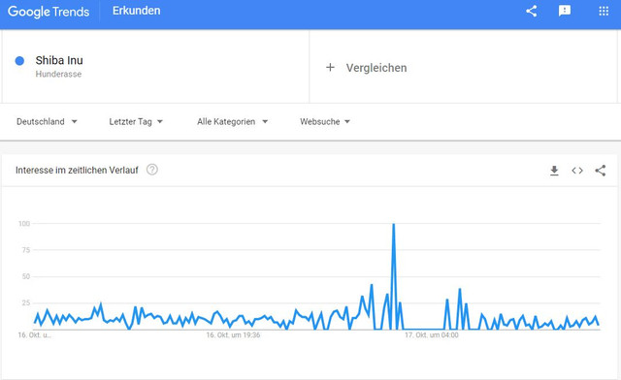621x380 pixels.
Task: Click the Erkunden tab in header
Action: [x=136, y=11]
